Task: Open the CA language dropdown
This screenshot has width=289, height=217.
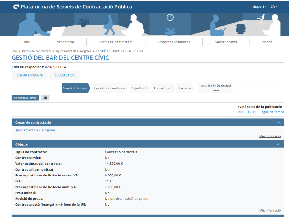Action: 274,7
